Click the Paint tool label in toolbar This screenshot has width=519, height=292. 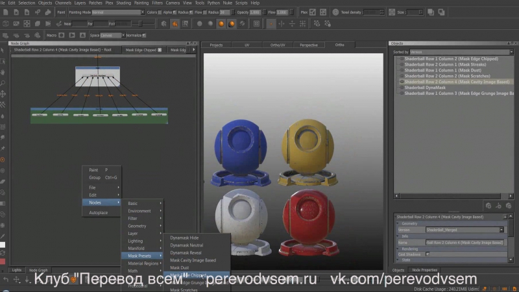click(x=61, y=12)
